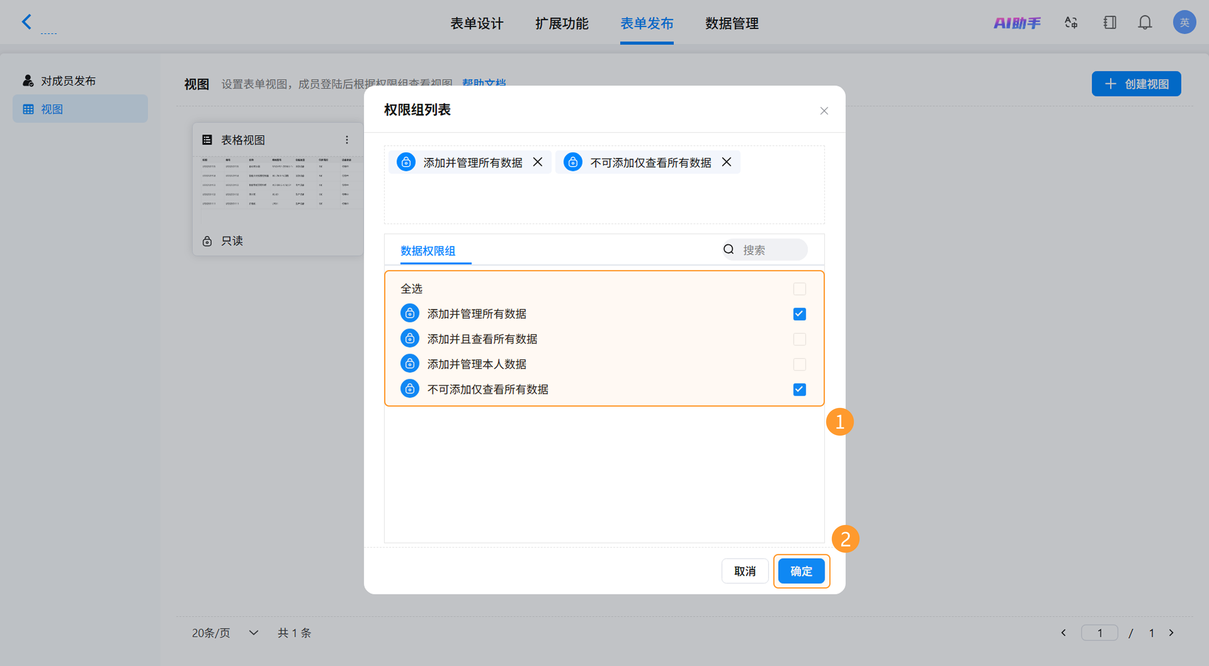Viewport: 1209px width, 666px height.
Task: Check 添加并且查看所有数据 permission group
Action: (799, 339)
